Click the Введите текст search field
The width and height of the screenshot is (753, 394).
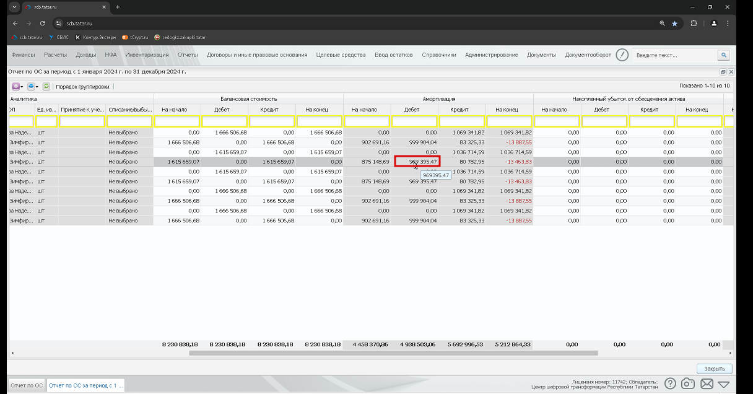point(674,55)
